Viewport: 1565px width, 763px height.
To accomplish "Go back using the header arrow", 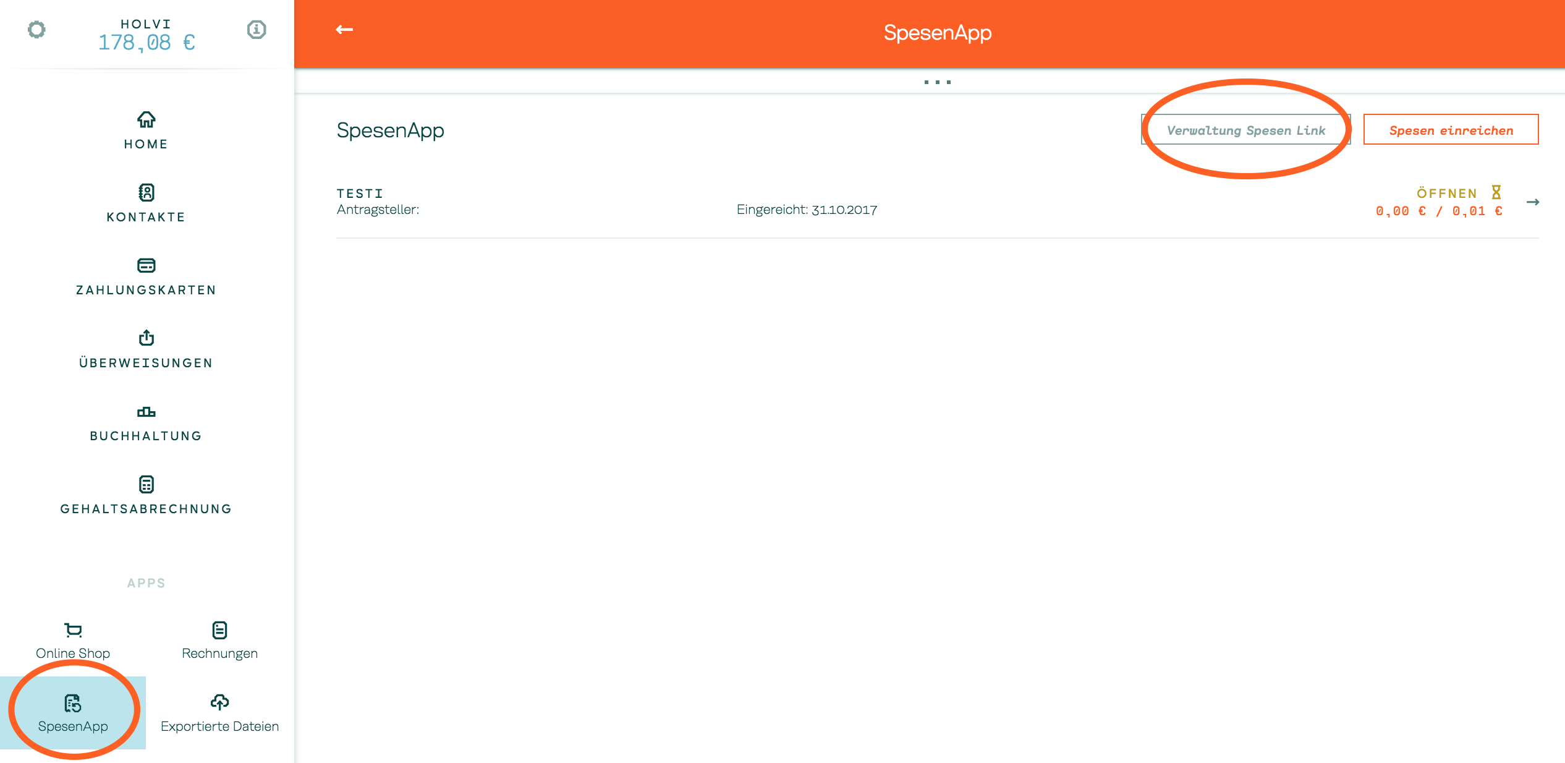I will [344, 30].
